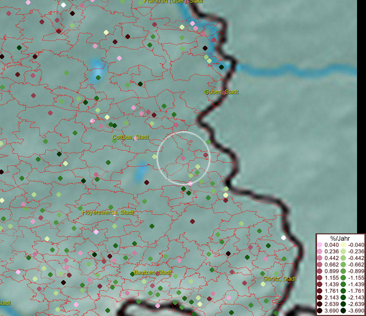Click the legend value -0.442
366x316 pixels.
tap(356, 258)
